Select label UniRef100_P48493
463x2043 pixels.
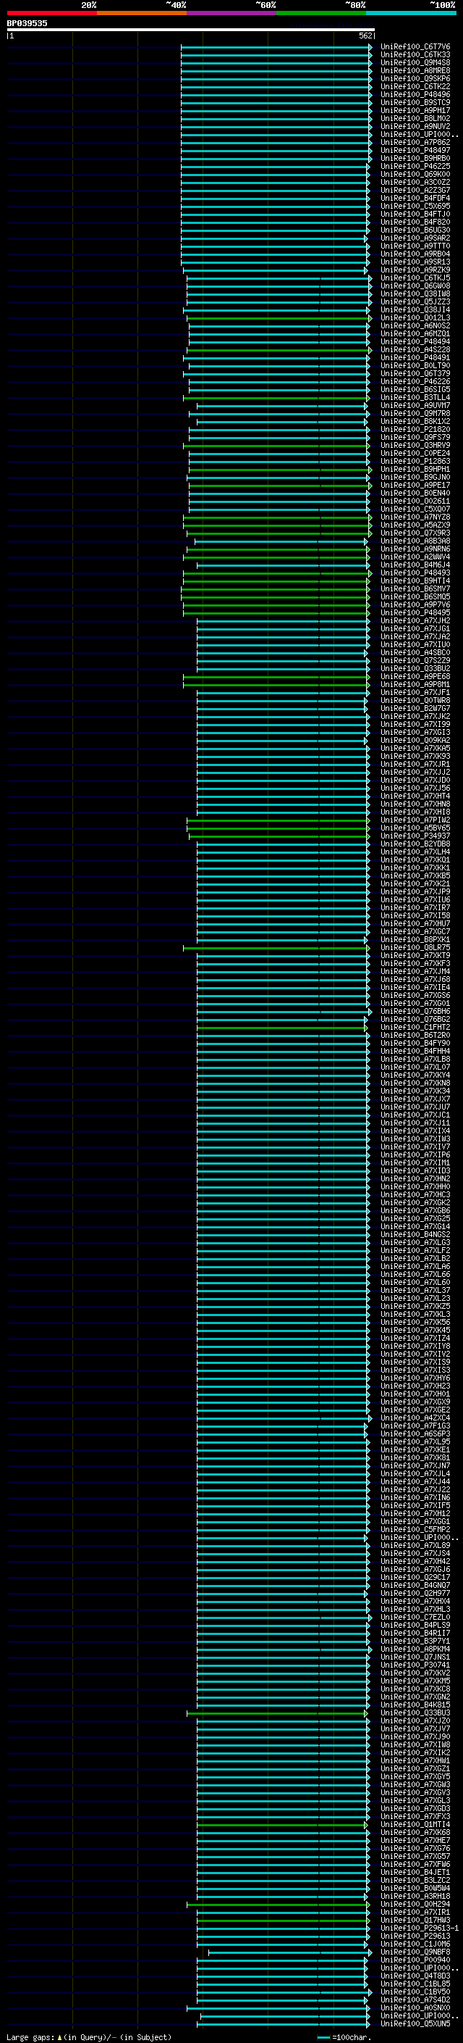tap(415, 573)
